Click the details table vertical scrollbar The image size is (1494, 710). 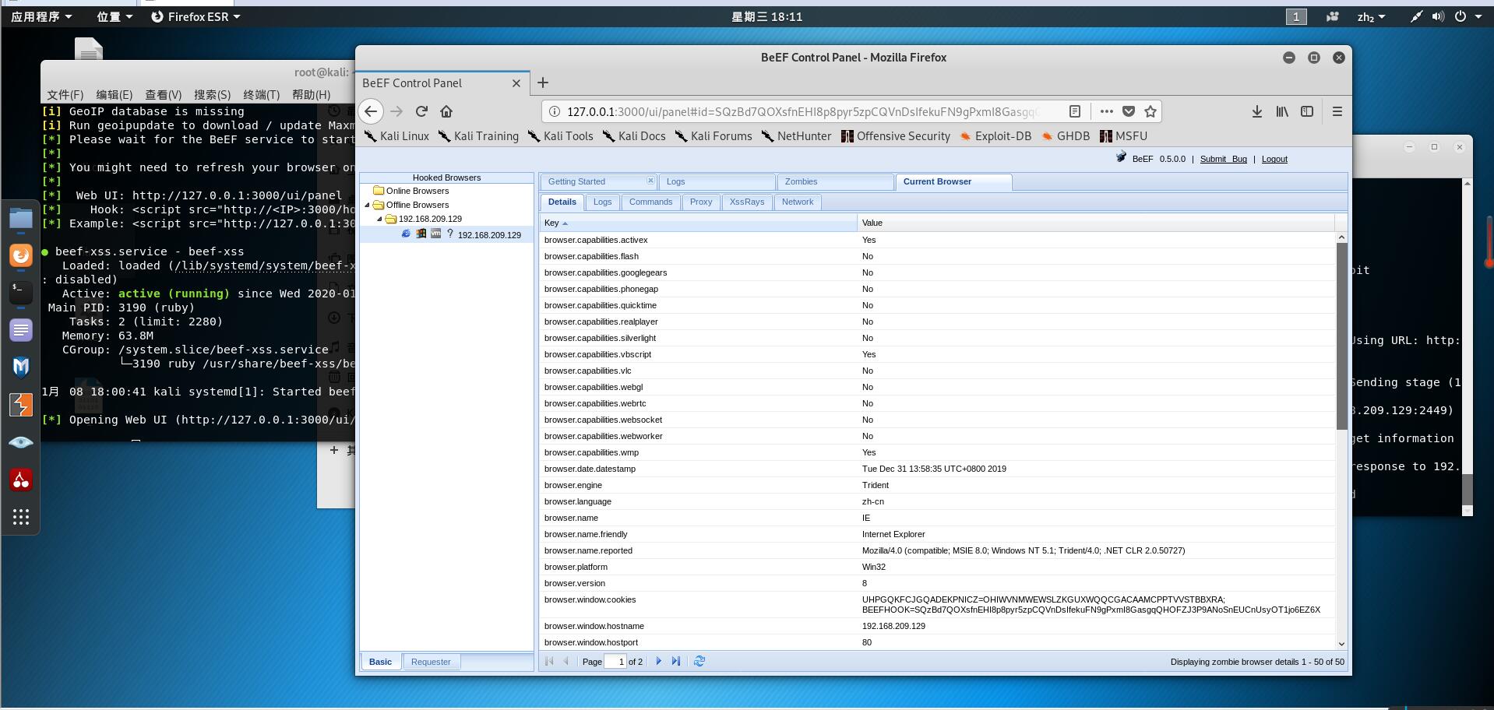[1341, 335]
